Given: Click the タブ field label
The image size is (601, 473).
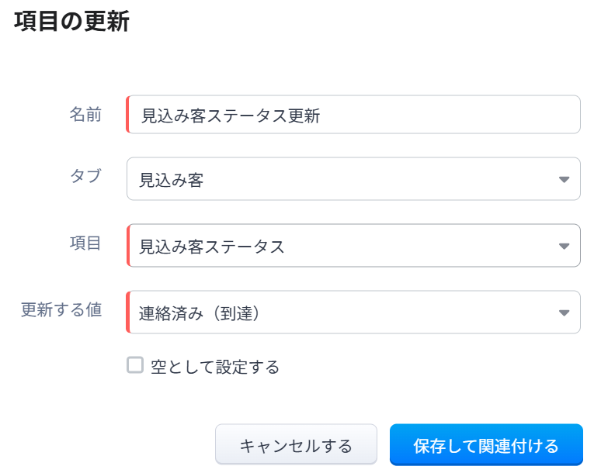Looking at the screenshot, I should point(85,176).
